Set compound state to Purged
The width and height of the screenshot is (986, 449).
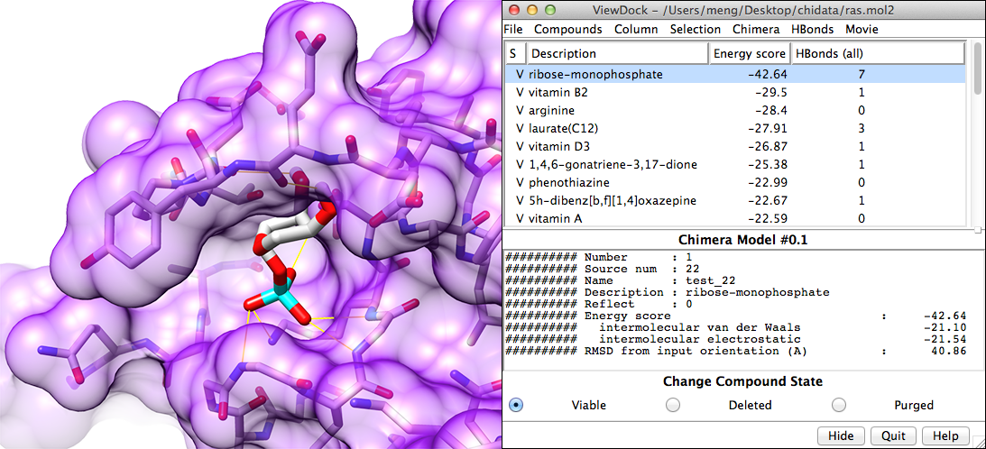click(x=838, y=405)
